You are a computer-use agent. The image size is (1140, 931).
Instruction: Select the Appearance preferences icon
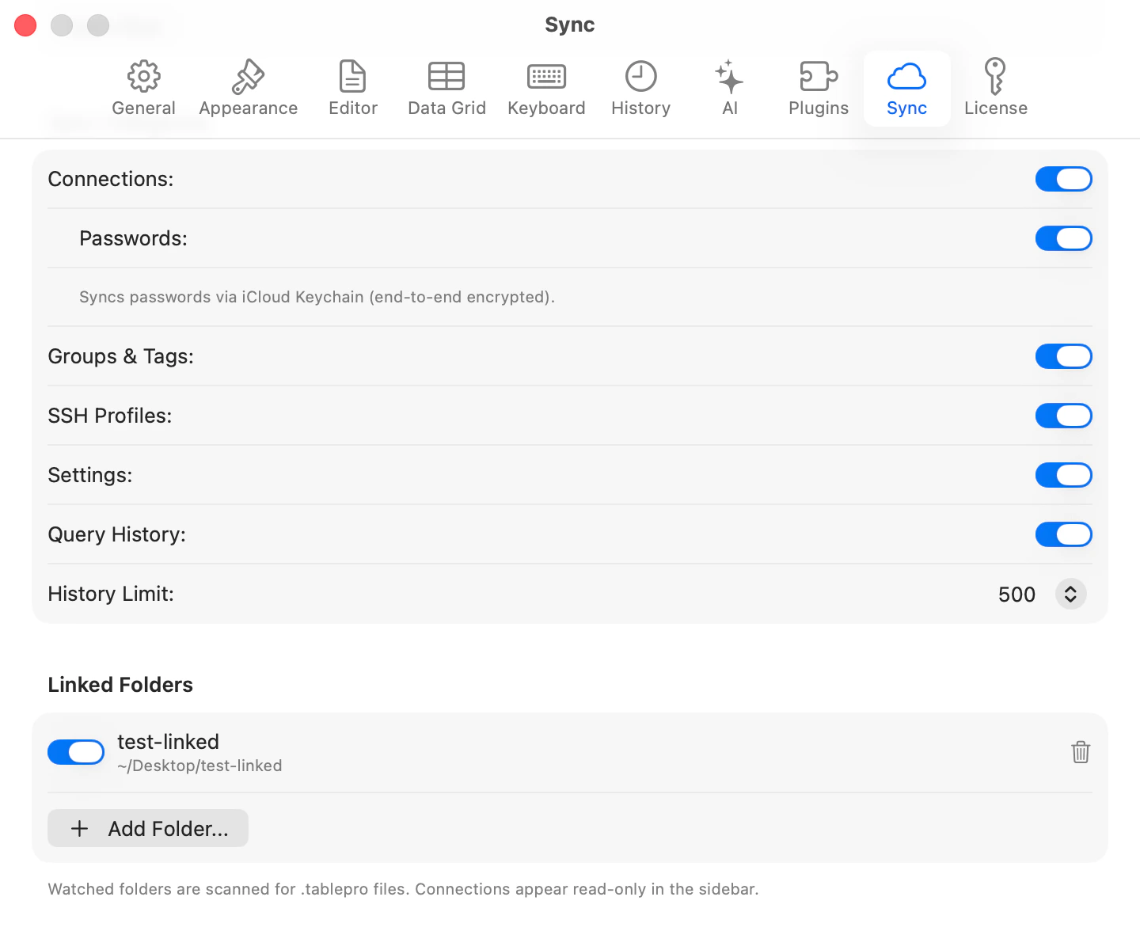pyautogui.click(x=248, y=87)
